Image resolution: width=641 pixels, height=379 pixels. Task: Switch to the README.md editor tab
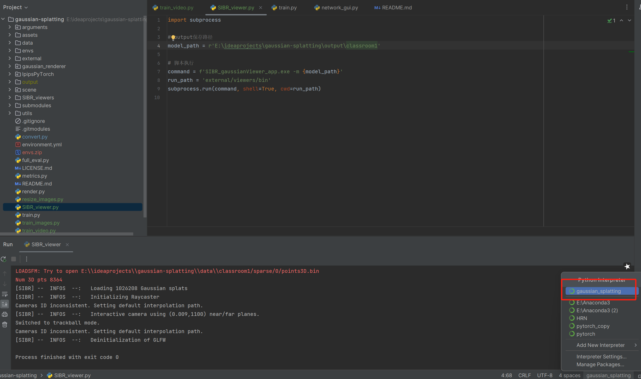393,8
